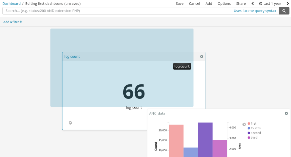Screen dimensions: 291x157
Task: Open ANC_data panel gear settings
Action: (x=286, y=114)
